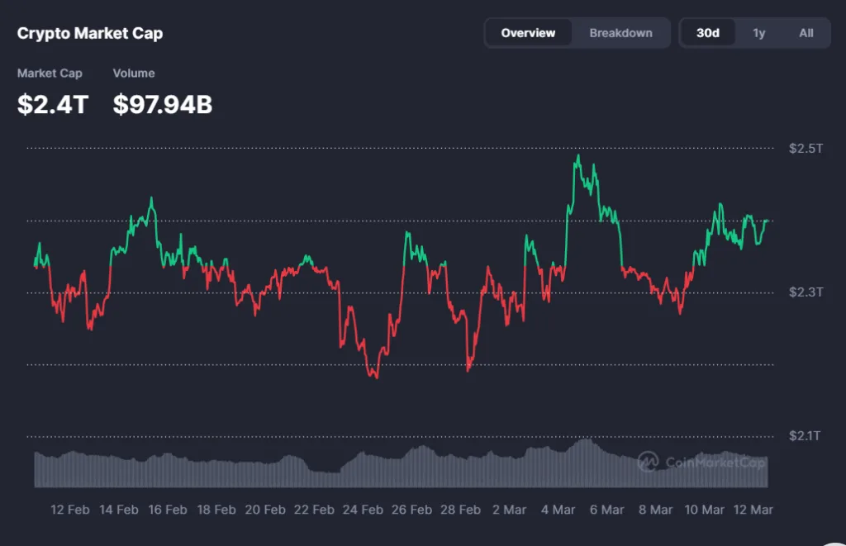This screenshot has width=846, height=546.
Task: Click the 12 Feb date label
Action: [x=70, y=510]
